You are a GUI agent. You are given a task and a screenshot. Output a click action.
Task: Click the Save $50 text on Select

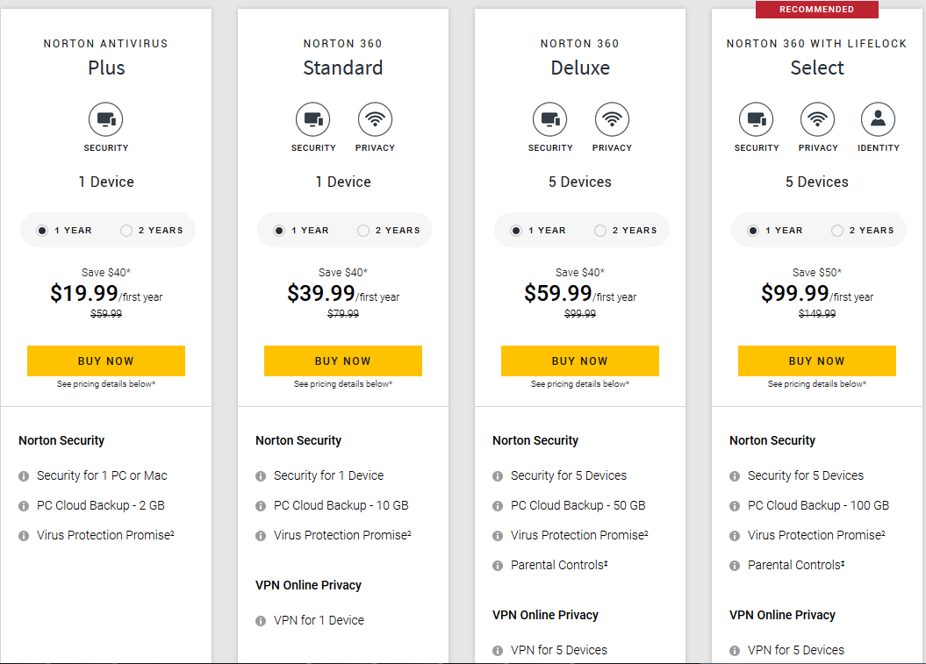[x=817, y=272]
